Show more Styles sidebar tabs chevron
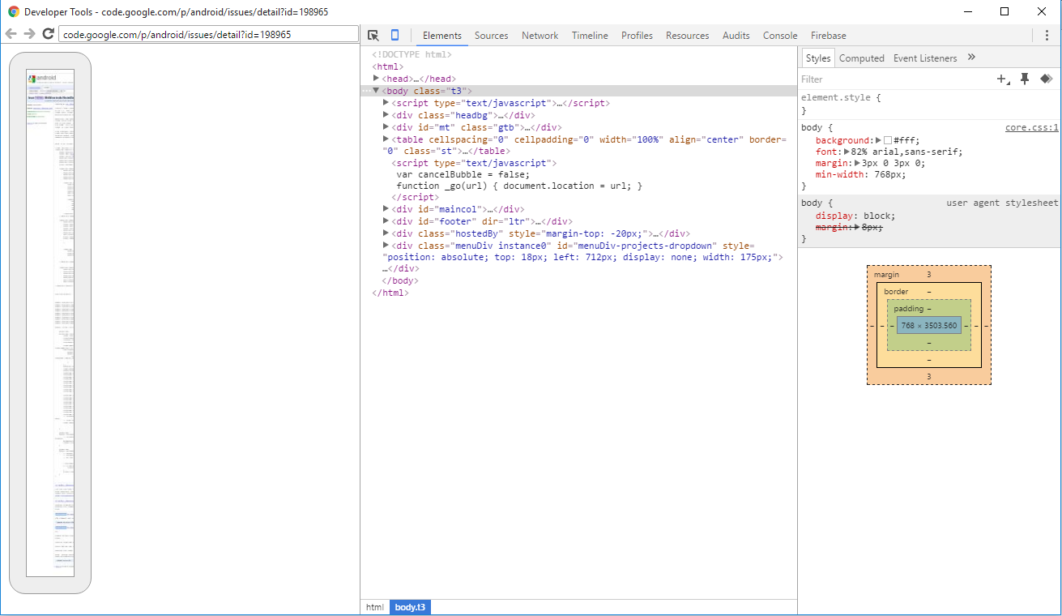This screenshot has height=616, width=1062. [971, 58]
